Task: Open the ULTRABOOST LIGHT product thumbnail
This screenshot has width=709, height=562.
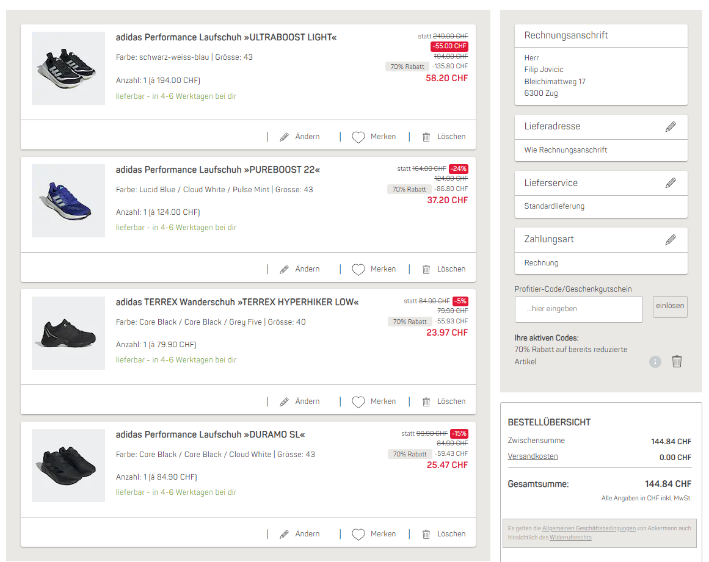Action: click(x=68, y=68)
